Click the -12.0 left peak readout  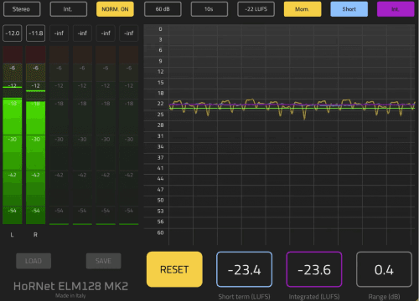click(13, 33)
